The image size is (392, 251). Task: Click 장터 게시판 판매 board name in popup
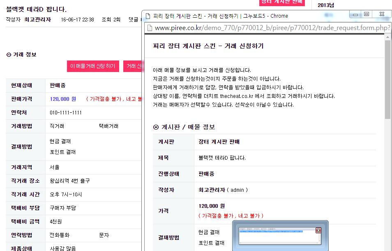219,142
